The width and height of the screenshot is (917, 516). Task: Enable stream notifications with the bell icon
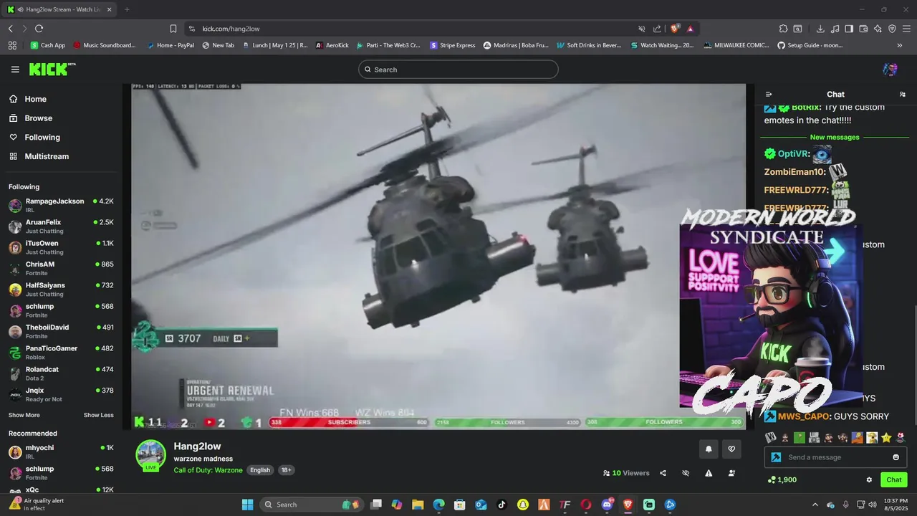point(709,449)
